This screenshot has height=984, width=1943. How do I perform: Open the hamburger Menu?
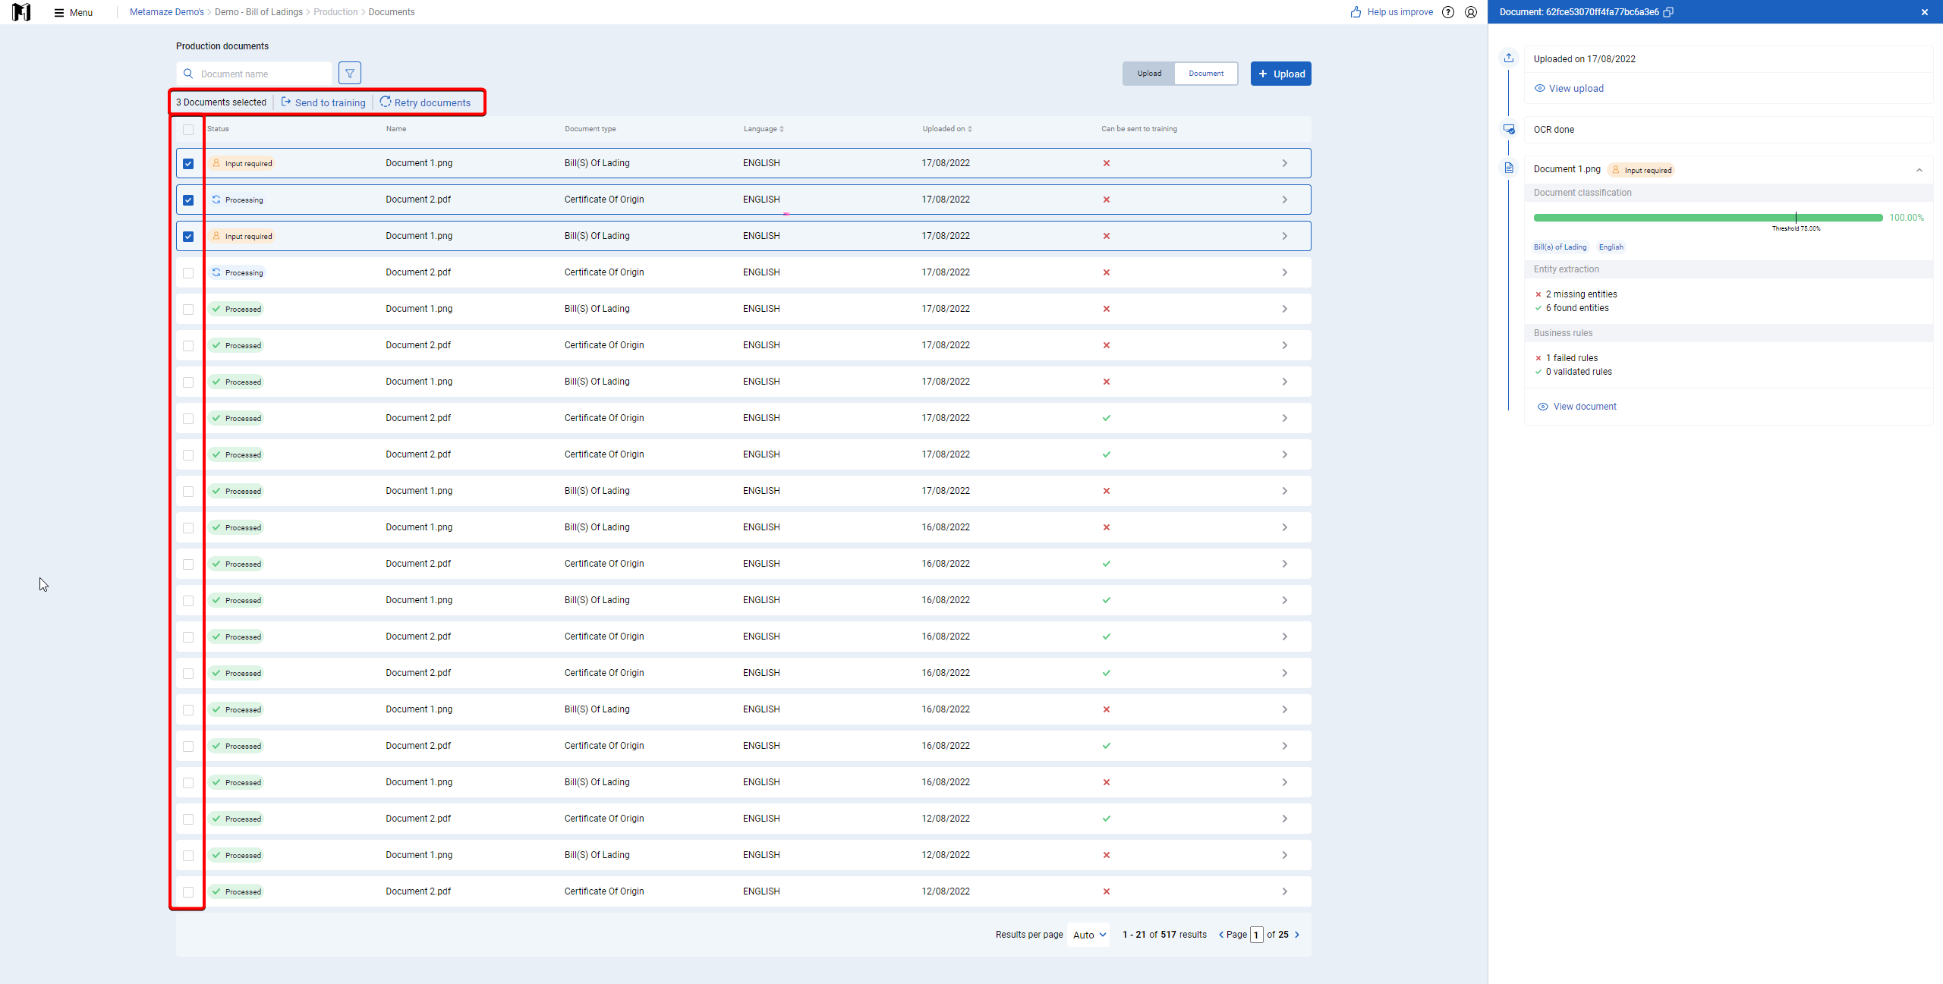[x=74, y=13]
